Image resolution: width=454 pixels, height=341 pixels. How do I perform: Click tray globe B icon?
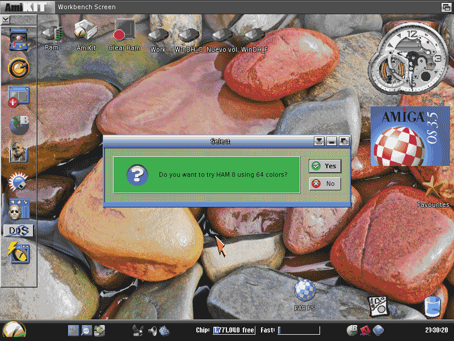point(352,330)
